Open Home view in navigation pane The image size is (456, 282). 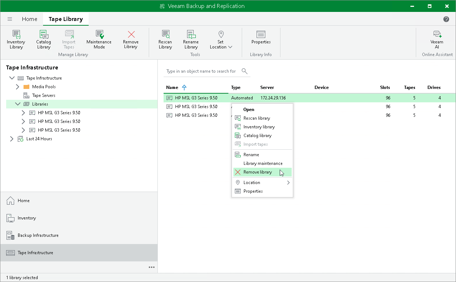(79, 201)
